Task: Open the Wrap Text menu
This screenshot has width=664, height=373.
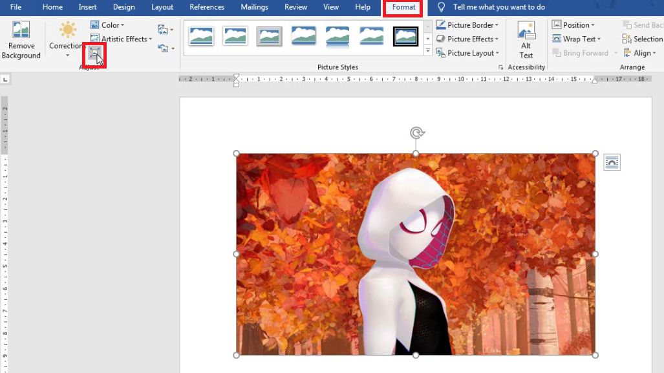Action: coord(576,39)
